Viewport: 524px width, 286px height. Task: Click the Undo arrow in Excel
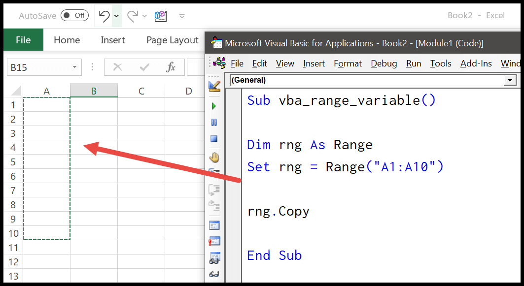tap(105, 15)
